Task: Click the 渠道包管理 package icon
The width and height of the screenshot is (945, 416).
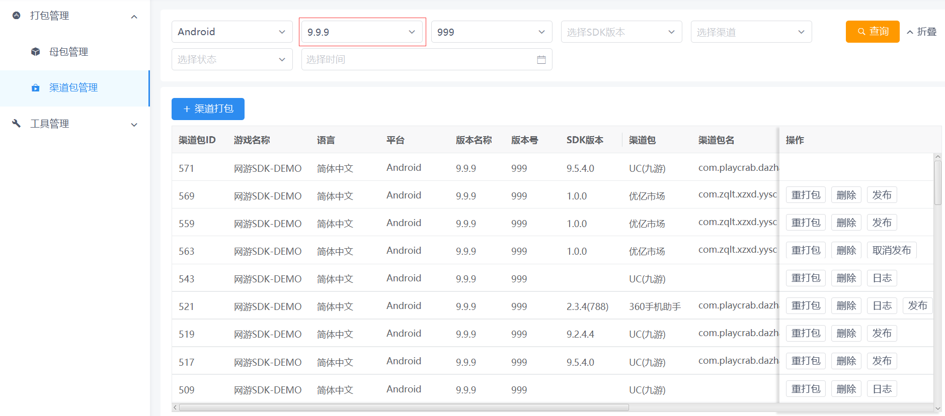Action: [x=35, y=88]
